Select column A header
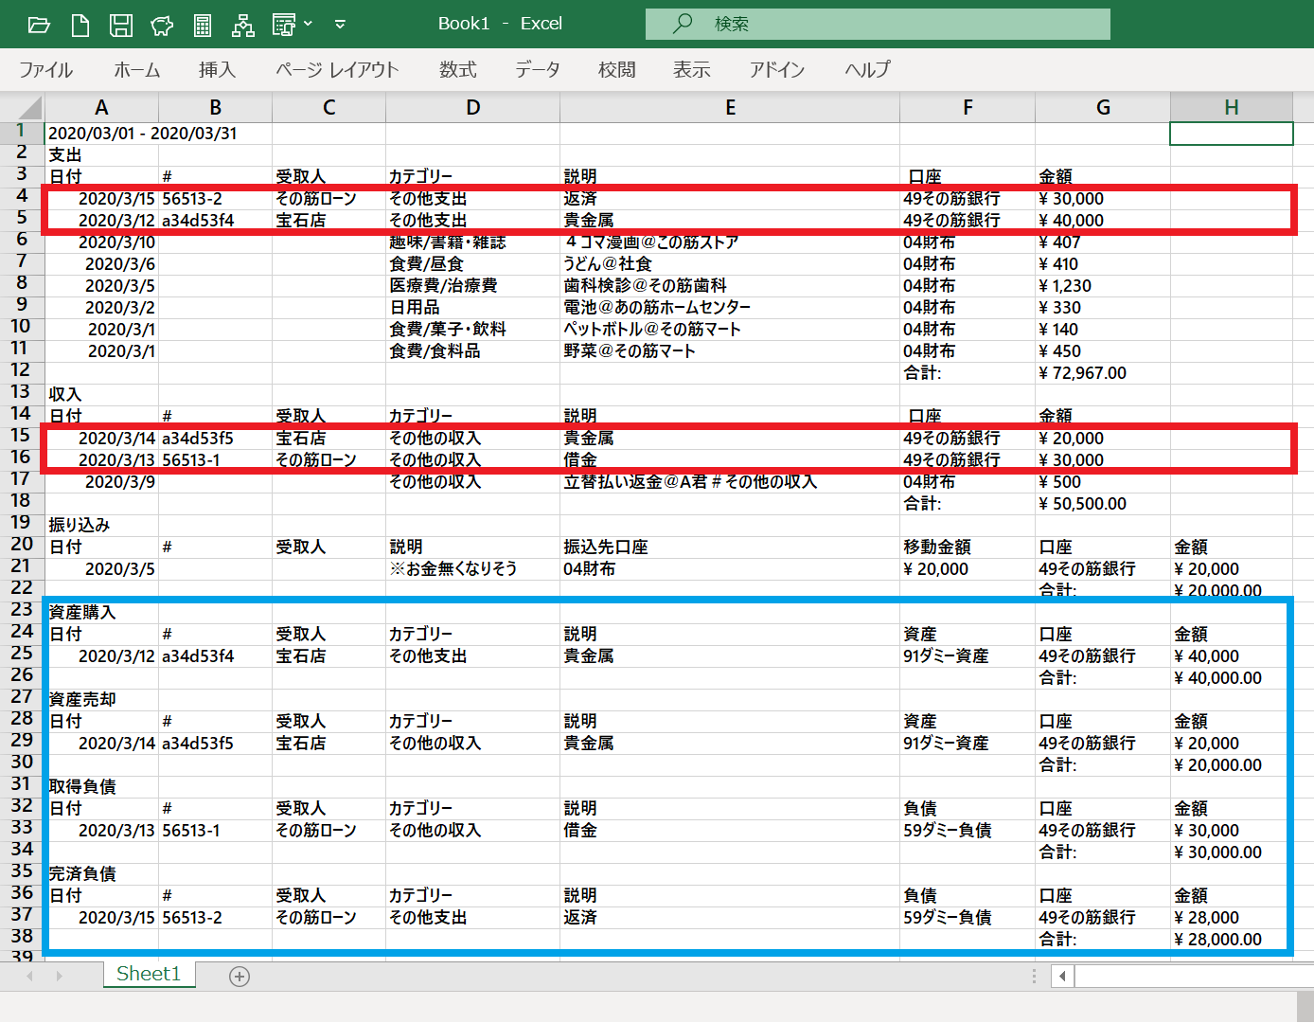Viewport: 1314px width, 1023px height. click(101, 107)
